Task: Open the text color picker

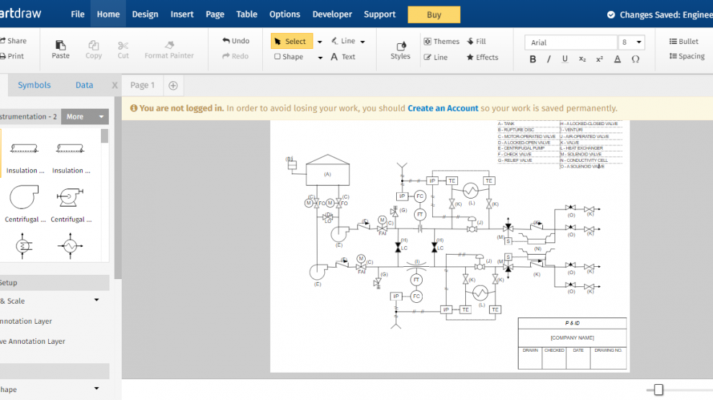Action: point(617,59)
